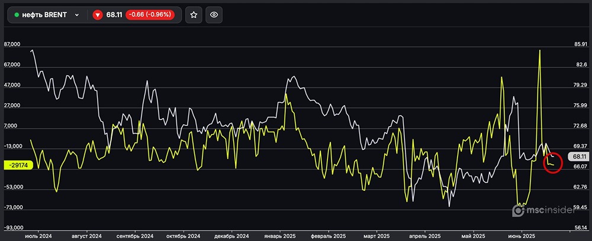Click the 85.91 right price axis label
Image resolution: width=592 pixels, height=241 pixels.
(x=580, y=44)
